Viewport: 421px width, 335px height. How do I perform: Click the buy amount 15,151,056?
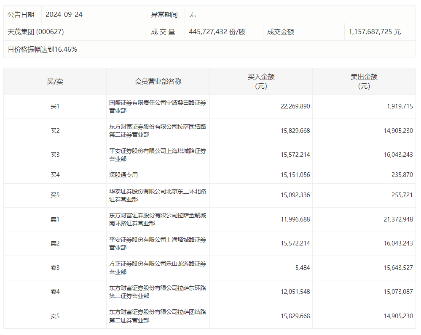point(295,175)
